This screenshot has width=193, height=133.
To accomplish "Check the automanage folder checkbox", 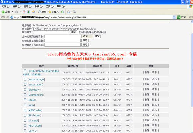I will (25, 79).
